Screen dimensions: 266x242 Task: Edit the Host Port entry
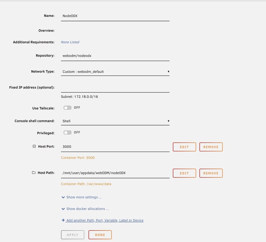tap(184, 147)
